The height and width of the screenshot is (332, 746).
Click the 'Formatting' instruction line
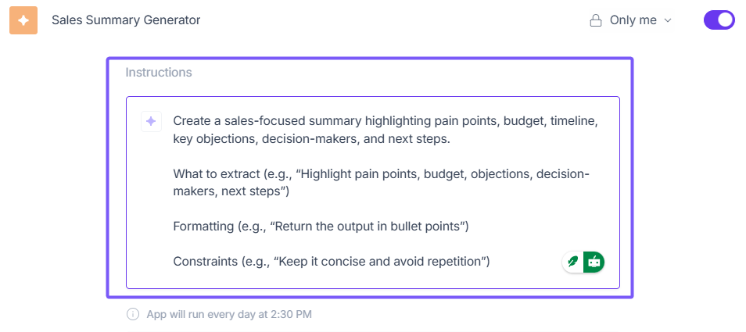coord(321,227)
